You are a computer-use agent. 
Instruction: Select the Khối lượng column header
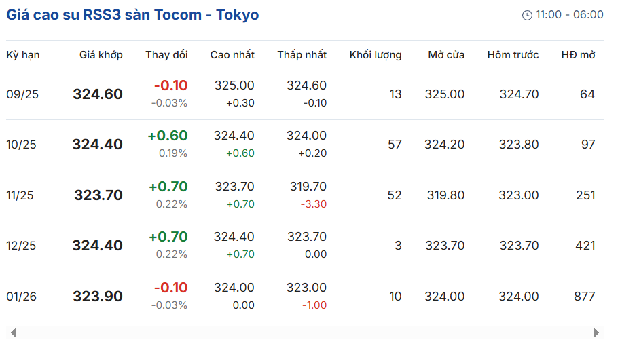pyautogui.click(x=376, y=55)
